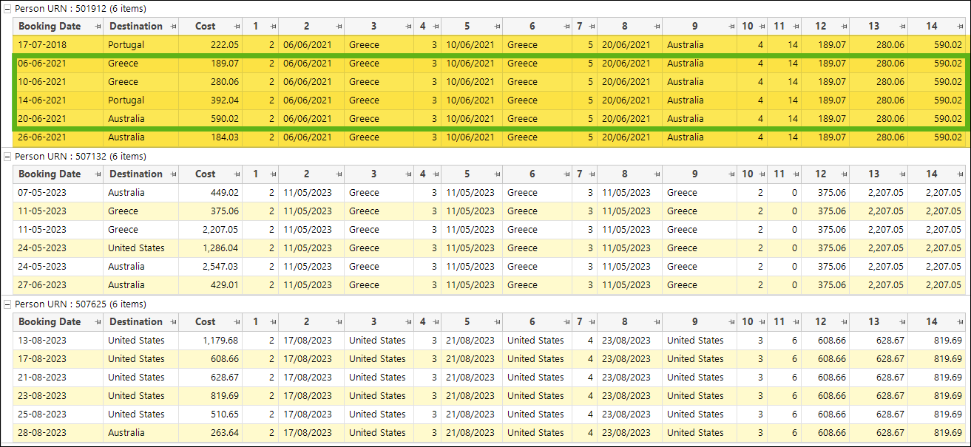Viewport: 971px width, 447px height.
Task: Pin Booking Date column in group 507625
Action: tap(98, 322)
